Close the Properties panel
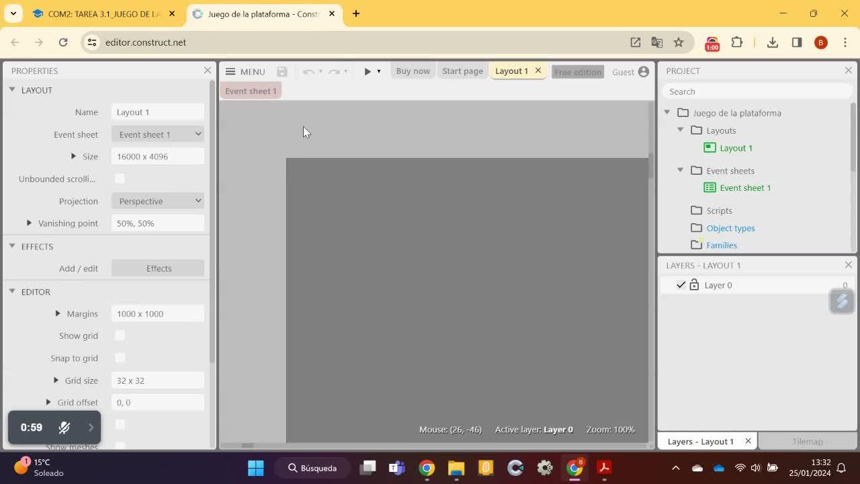 pyautogui.click(x=207, y=71)
